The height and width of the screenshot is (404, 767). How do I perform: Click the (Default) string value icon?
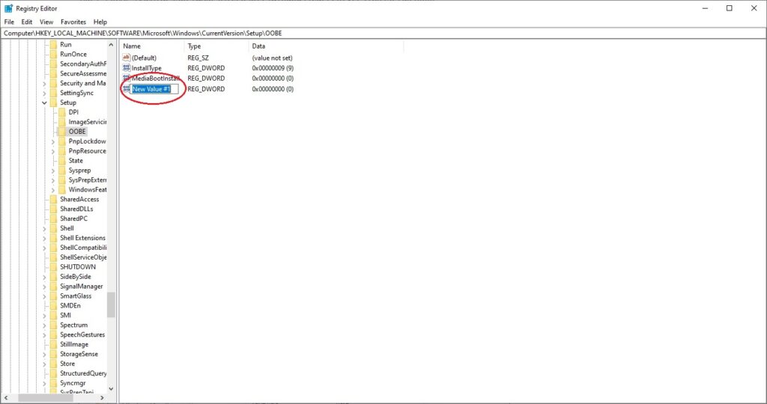tap(126, 58)
